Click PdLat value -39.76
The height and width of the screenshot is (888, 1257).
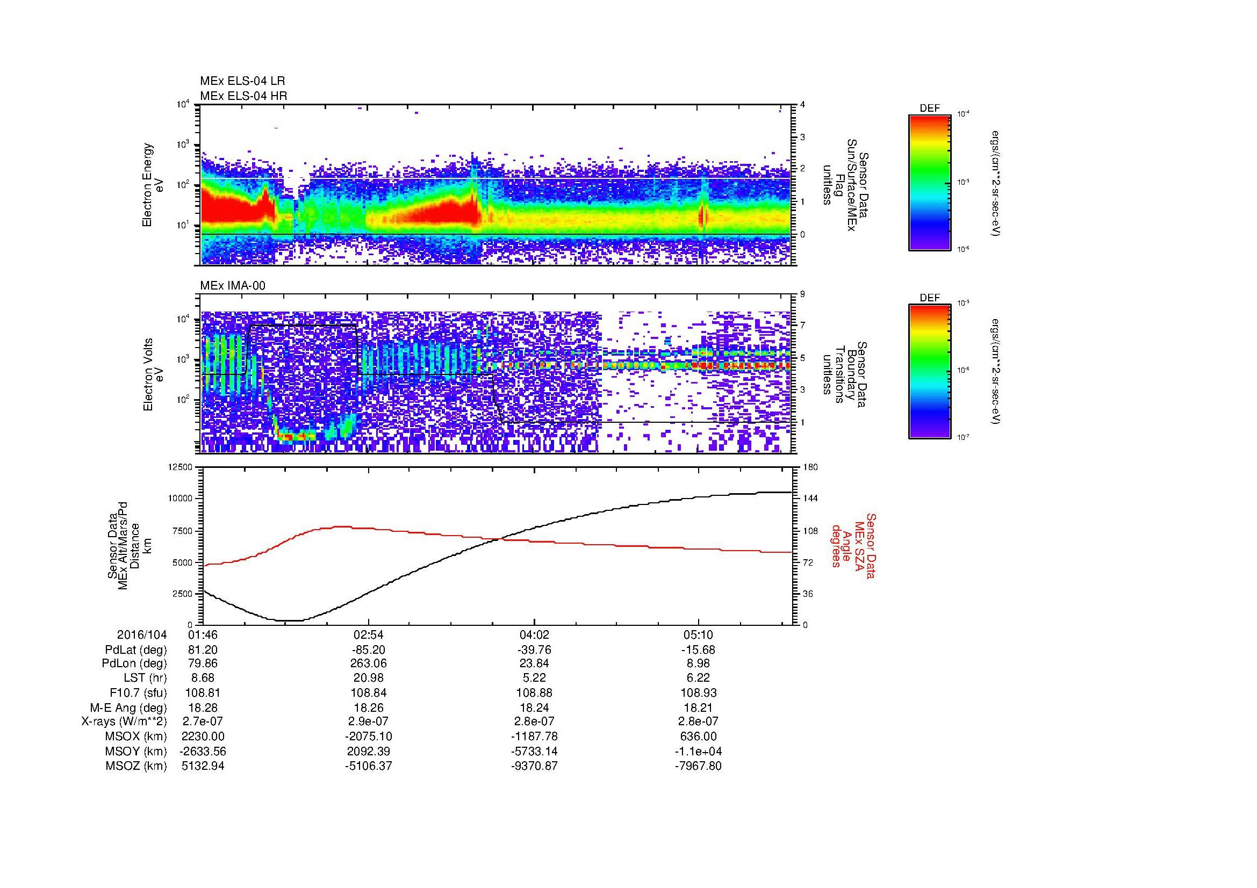534,650
